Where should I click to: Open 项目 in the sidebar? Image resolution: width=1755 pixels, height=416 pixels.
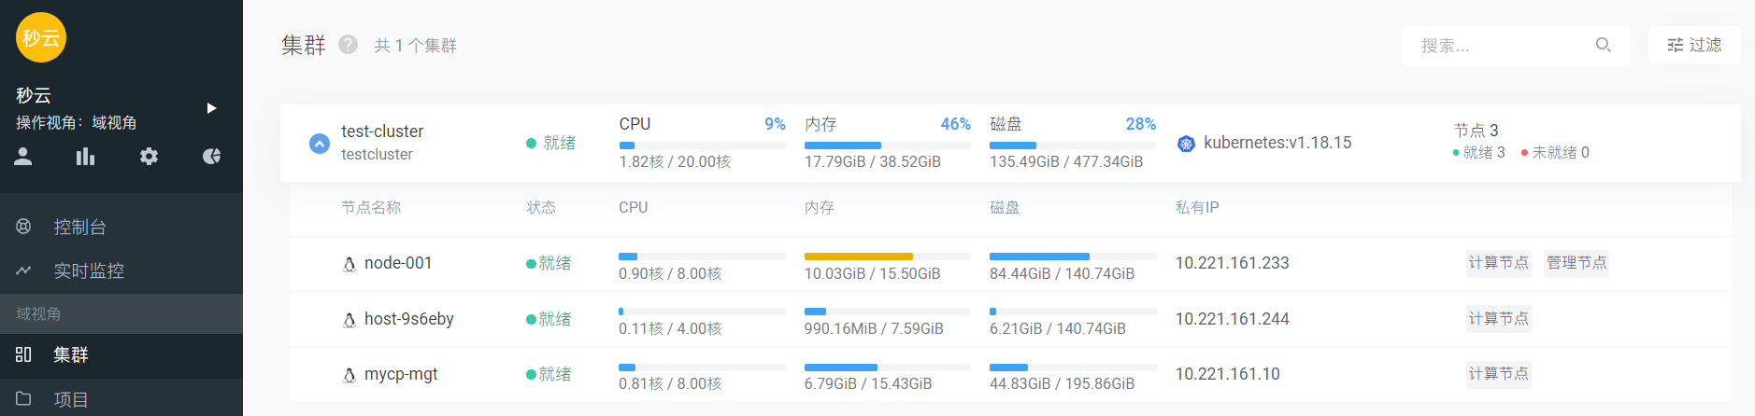(x=70, y=399)
